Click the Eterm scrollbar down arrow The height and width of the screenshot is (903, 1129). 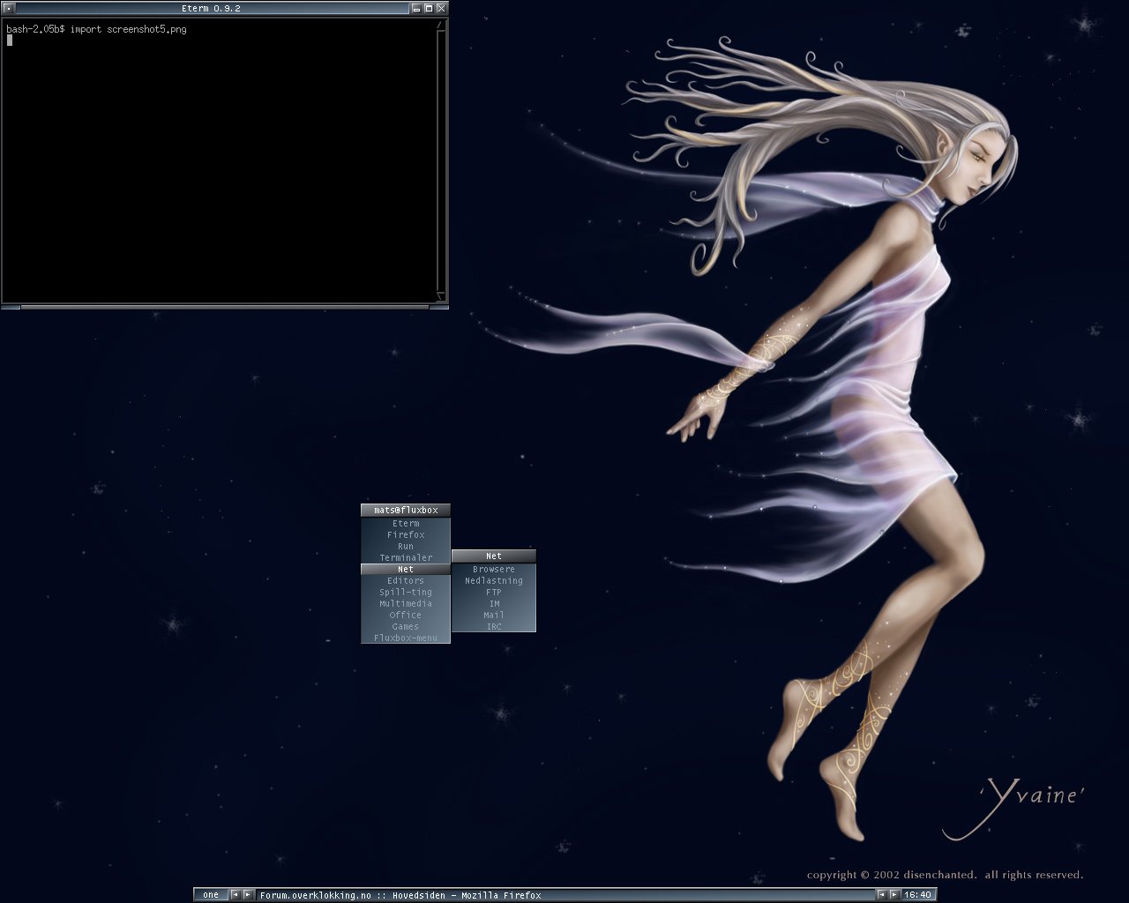pos(441,297)
